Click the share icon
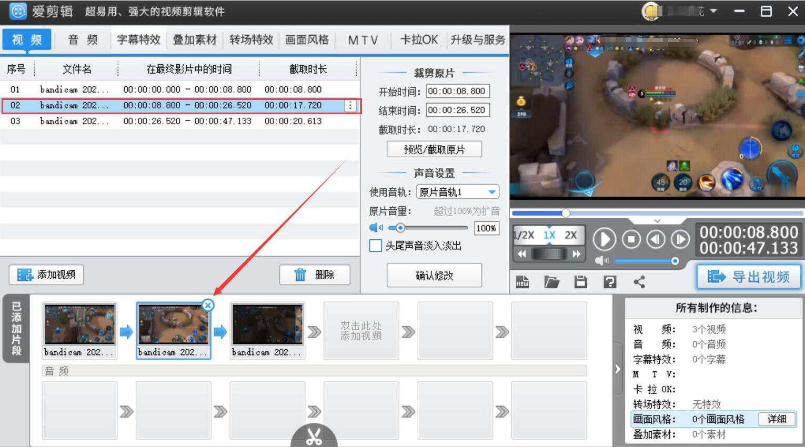The height and width of the screenshot is (447, 805). coord(639,282)
